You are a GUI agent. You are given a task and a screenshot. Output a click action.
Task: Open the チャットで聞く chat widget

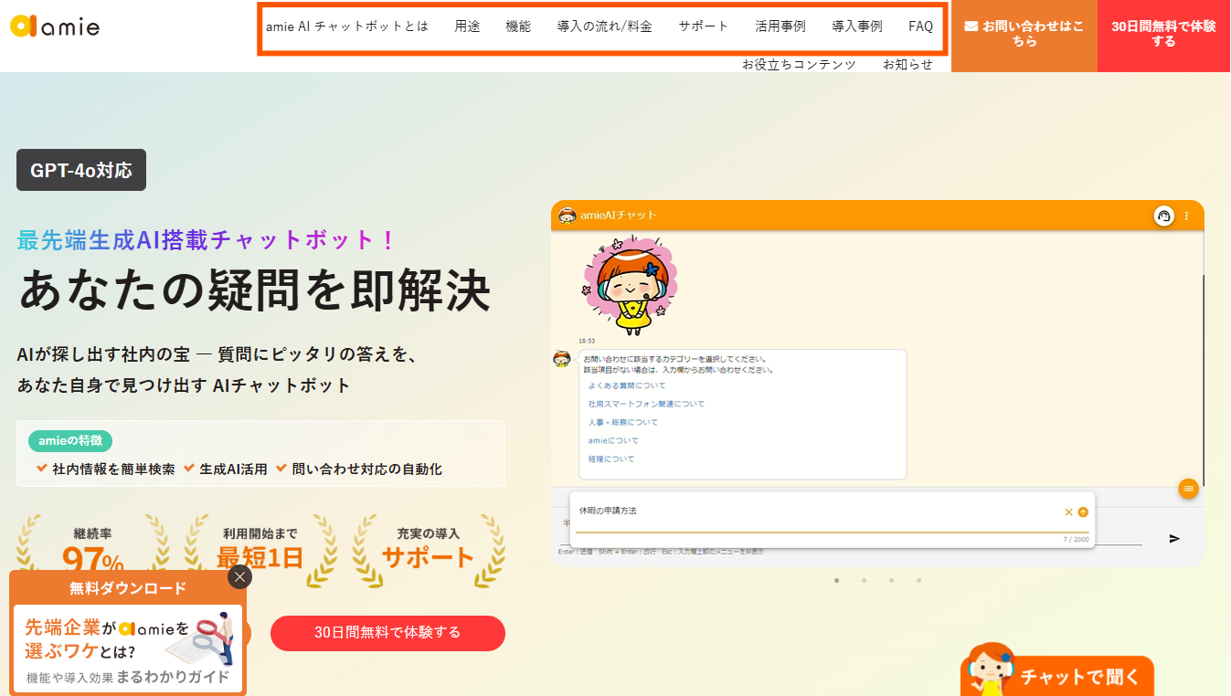click(1060, 676)
